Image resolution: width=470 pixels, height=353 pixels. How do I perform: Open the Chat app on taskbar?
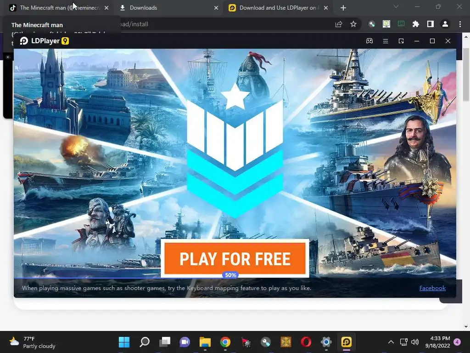pos(185,342)
